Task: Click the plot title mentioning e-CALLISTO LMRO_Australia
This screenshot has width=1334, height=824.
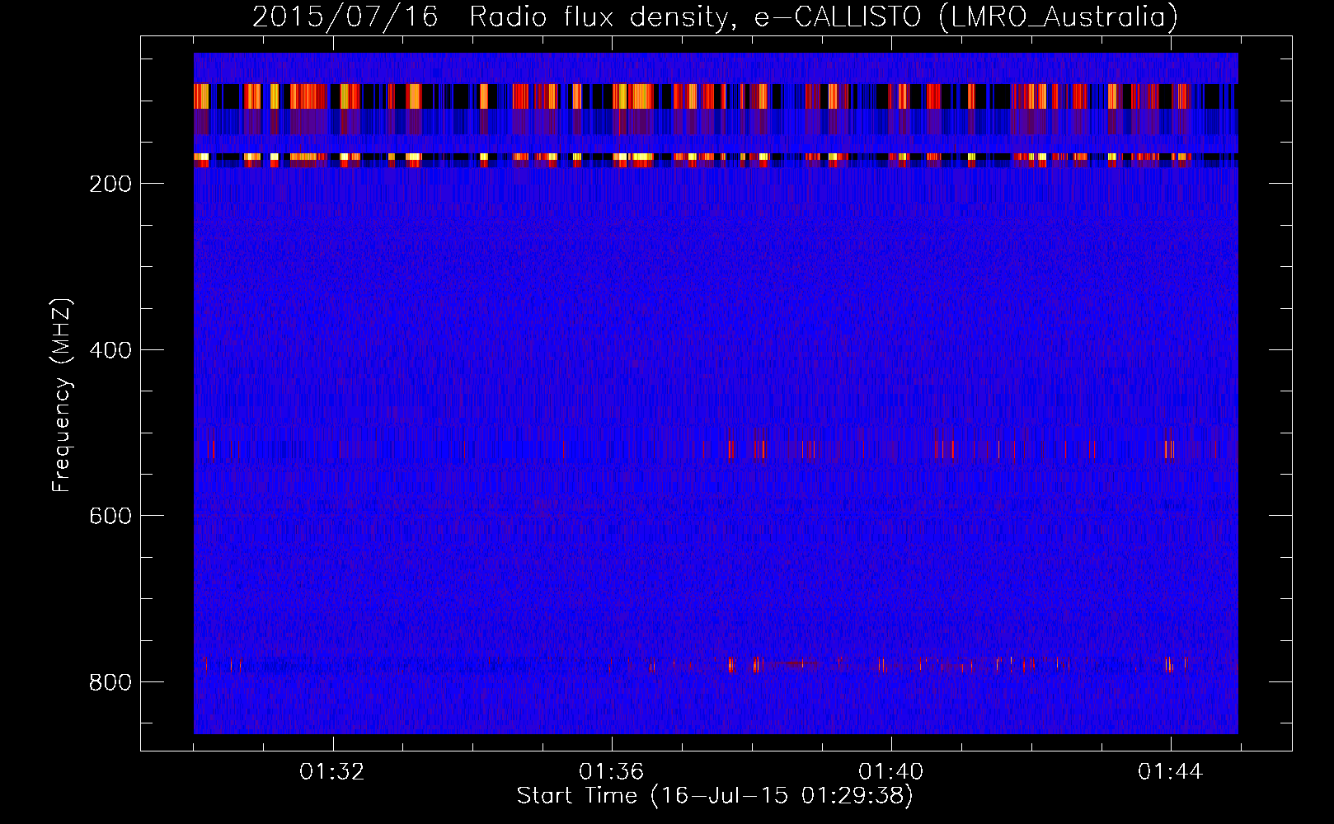Action: tap(715, 16)
